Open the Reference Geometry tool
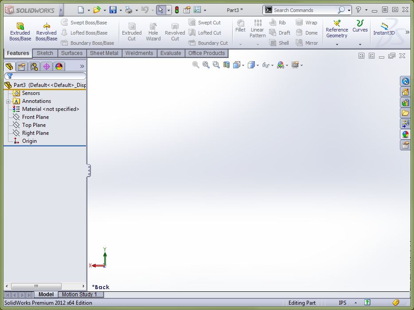 click(337, 29)
